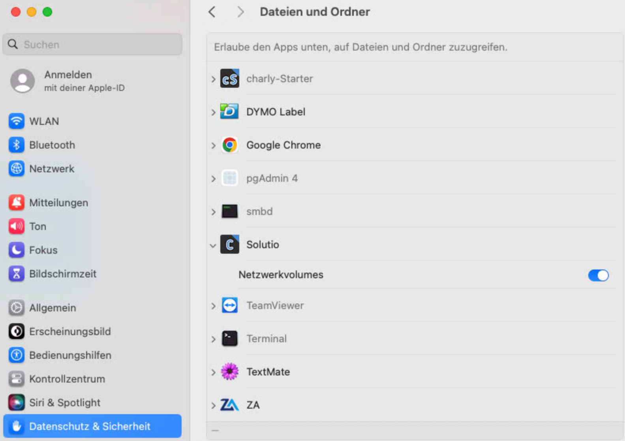Image resolution: width=625 pixels, height=441 pixels.
Task: Collapse the Solutio entry
Action: pyautogui.click(x=213, y=245)
